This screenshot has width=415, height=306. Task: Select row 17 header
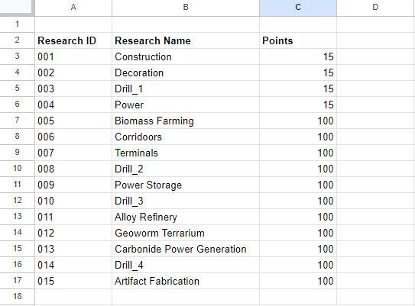point(18,281)
